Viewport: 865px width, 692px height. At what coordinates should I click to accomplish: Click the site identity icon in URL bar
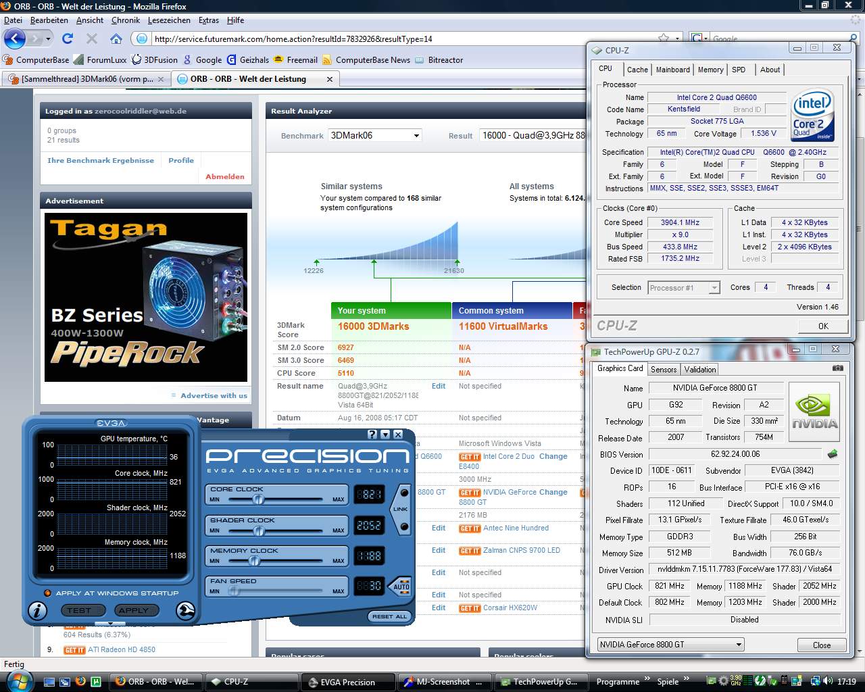coord(141,39)
